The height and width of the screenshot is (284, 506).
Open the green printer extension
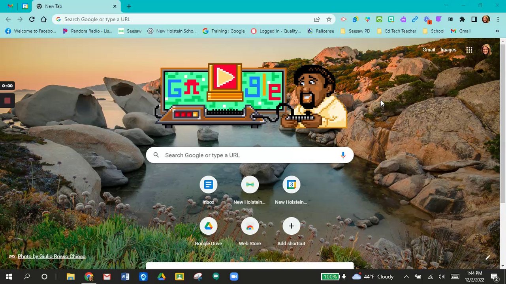(379, 19)
